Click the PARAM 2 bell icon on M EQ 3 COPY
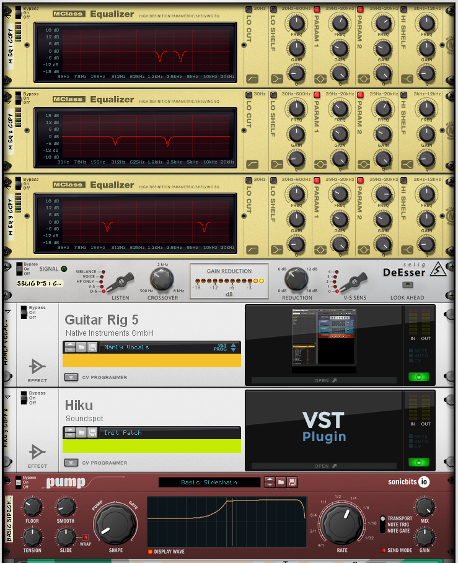This screenshot has width=458, height=563. tap(364, 250)
